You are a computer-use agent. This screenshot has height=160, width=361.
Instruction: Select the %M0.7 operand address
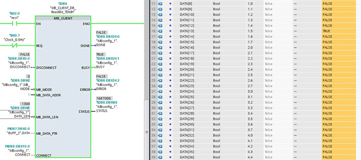14,35
